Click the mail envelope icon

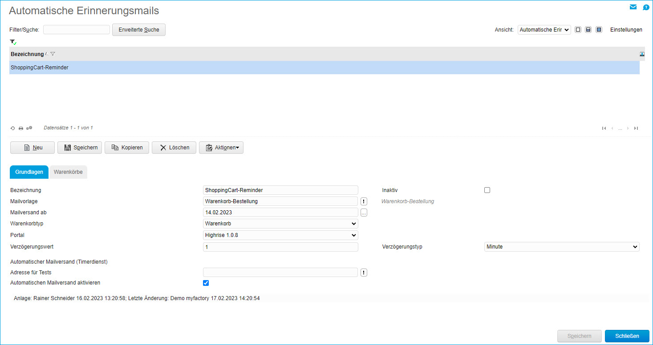pos(633,7)
